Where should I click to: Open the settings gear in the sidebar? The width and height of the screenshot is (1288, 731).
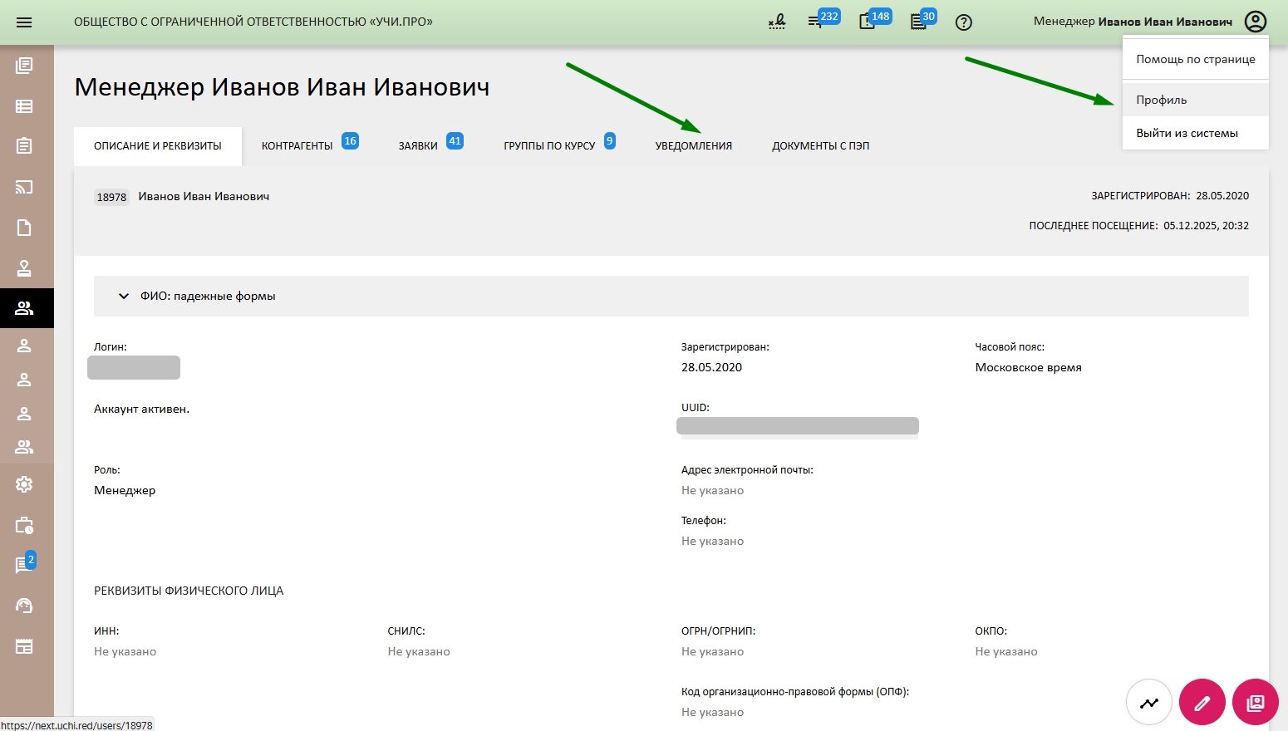tap(24, 484)
